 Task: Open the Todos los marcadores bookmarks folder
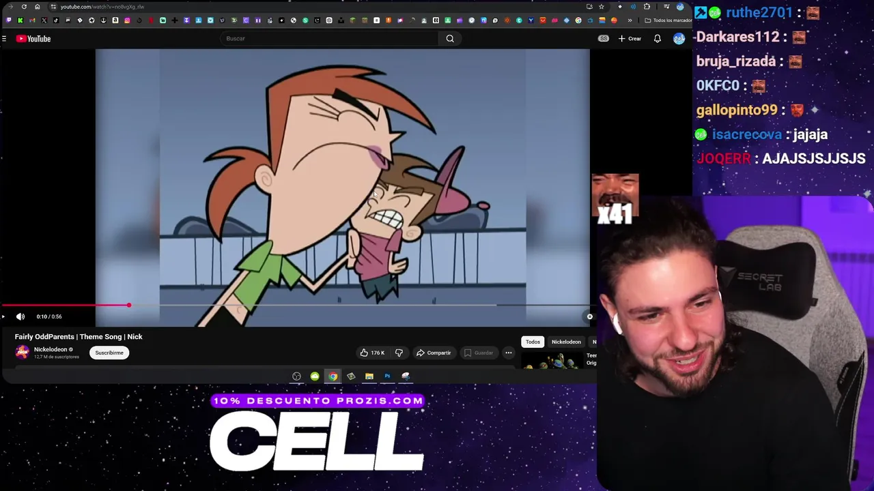pyautogui.click(x=668, y=20)
